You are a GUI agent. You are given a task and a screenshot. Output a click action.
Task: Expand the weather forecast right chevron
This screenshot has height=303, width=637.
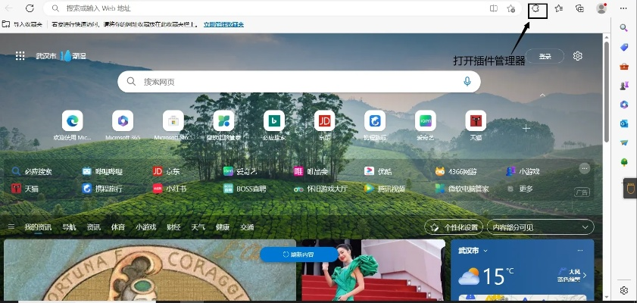[585, 275]
